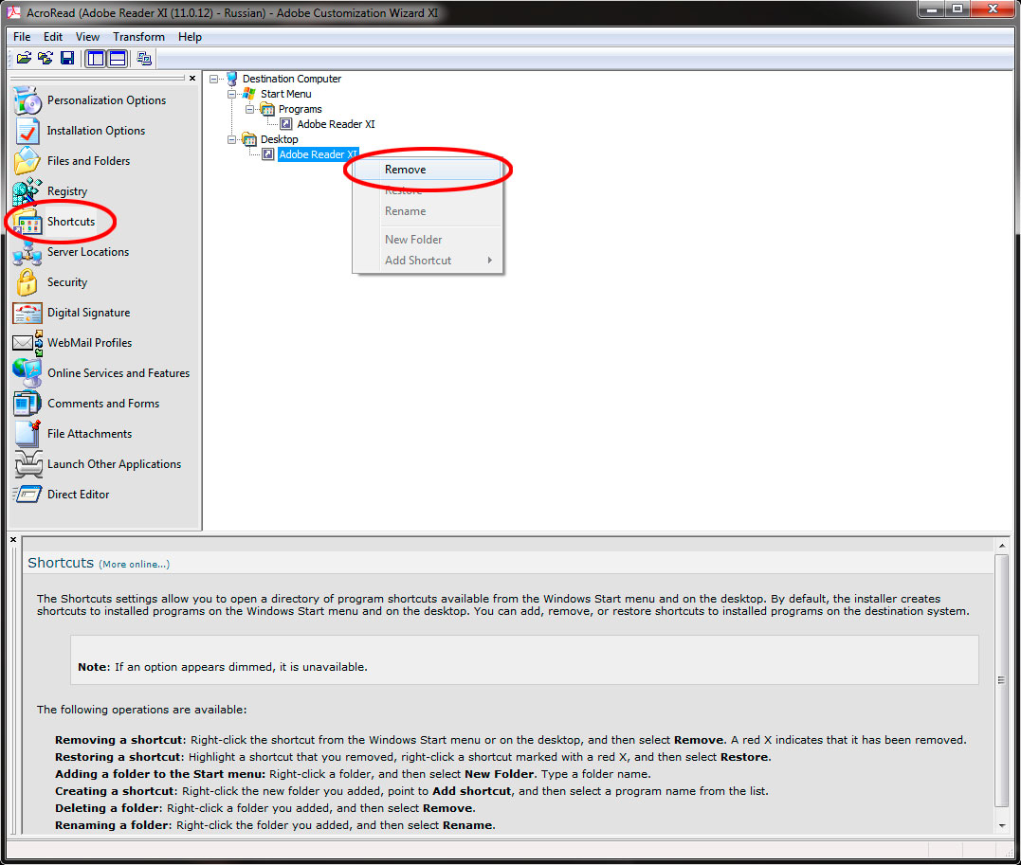The height and width of the screenshot is (865, 1021).
Task: Click help pane scrollbar down arrow
Action: point(1002,826)
